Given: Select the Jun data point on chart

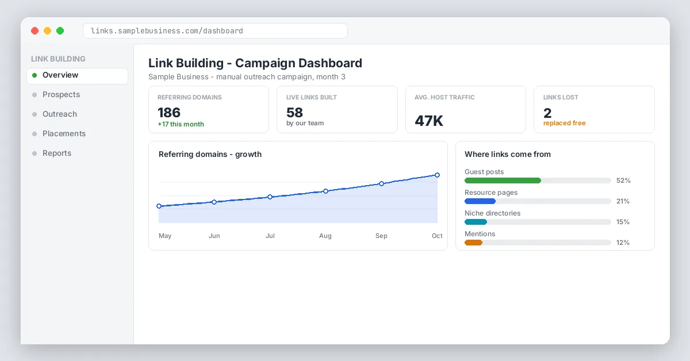Looking at the screenshot, I should coord(214,202).
